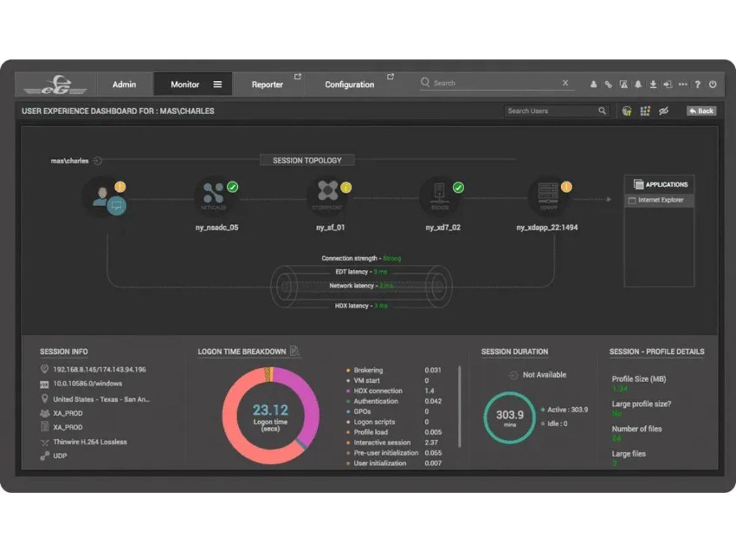This screenshot has height=552, width=736.
Task: Click the user endpoint node icon
Action: pos(105,197)
